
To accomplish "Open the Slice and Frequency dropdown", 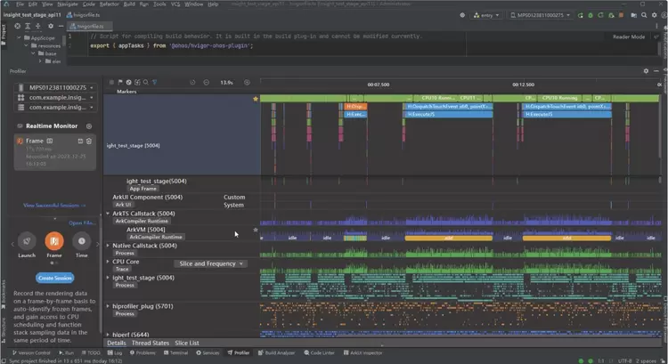I will (x=209, y=263).
